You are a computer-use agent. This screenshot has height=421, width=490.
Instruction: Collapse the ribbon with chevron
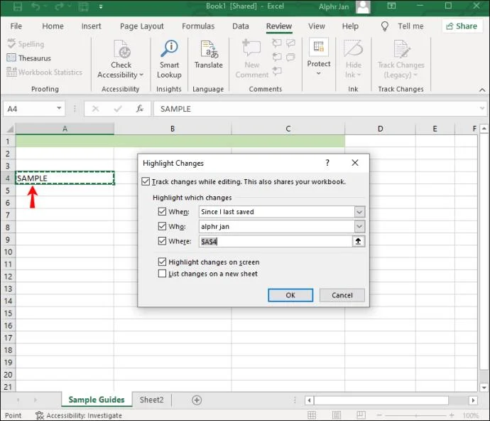point(482,90)
